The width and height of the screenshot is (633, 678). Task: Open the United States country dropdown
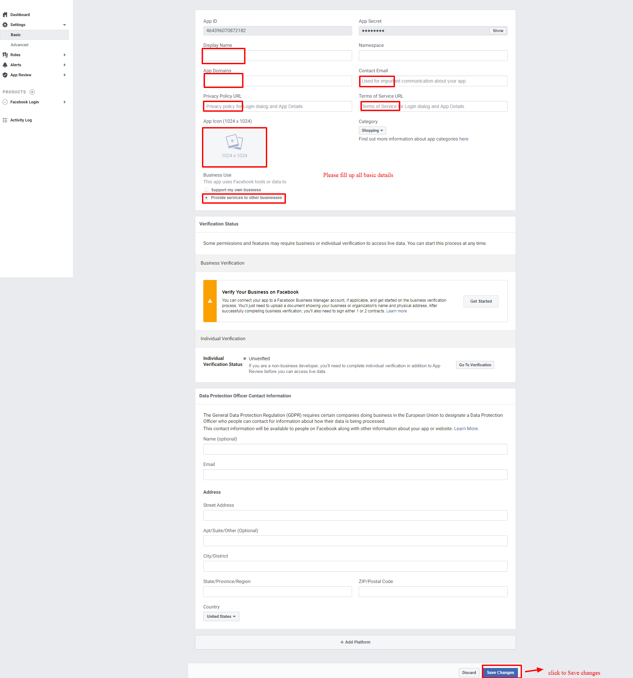pos(221,616)
